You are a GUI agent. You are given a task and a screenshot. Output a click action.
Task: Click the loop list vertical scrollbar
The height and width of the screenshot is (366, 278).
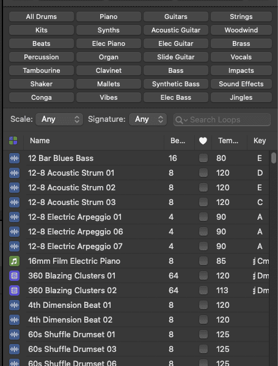coord(274,158)
